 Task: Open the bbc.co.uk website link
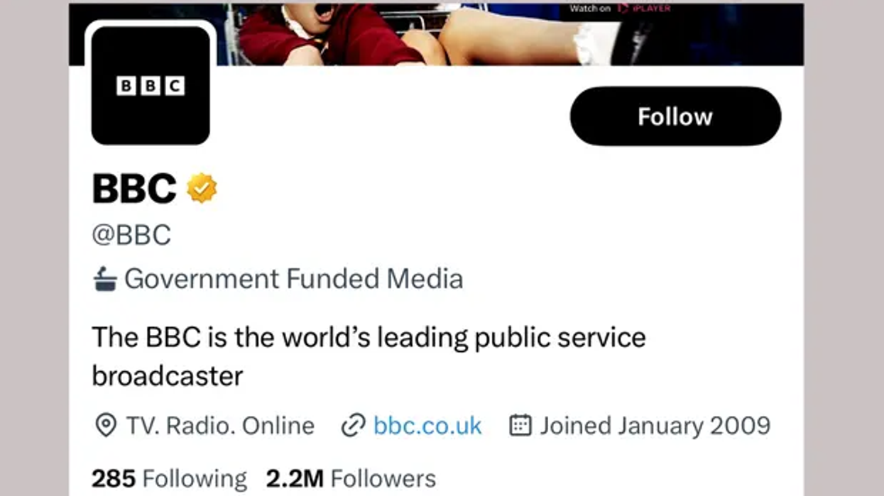[x=427, y=426]
